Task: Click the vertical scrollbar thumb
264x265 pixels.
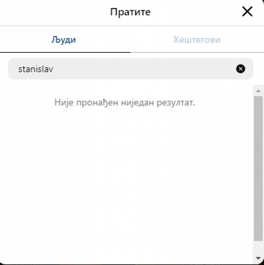Action: 258,167
